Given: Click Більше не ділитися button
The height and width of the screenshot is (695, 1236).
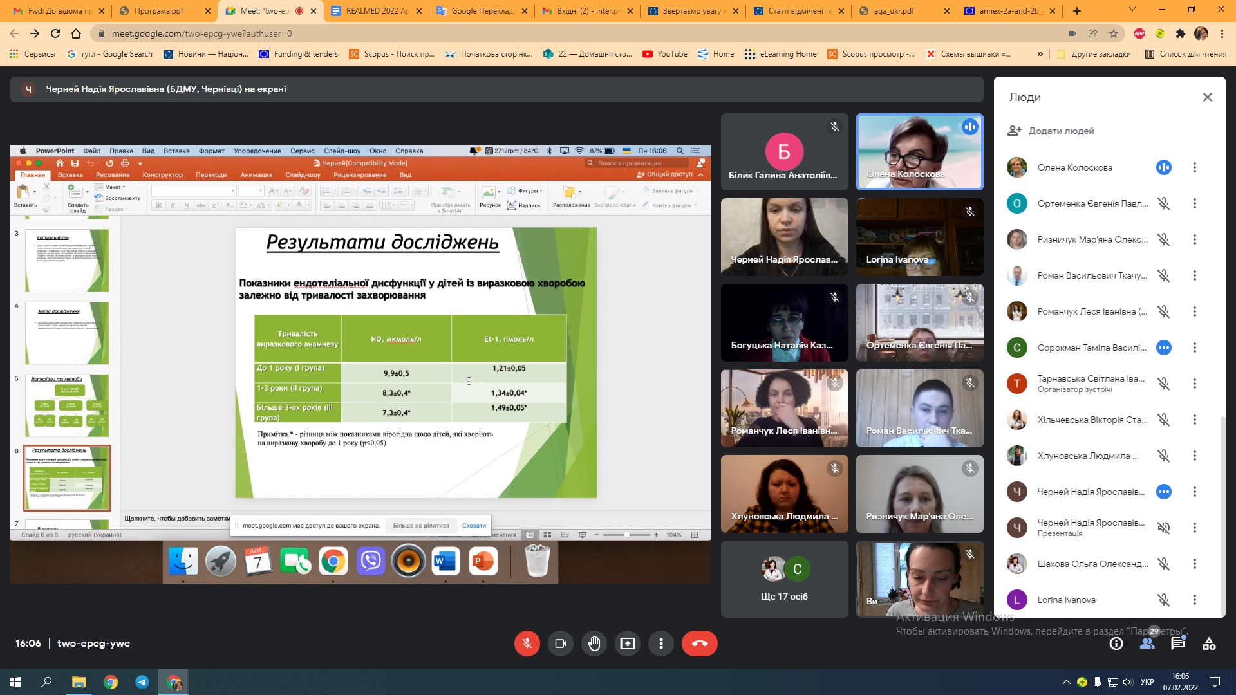Looking at the screenshot, I should tap(421, 526).
